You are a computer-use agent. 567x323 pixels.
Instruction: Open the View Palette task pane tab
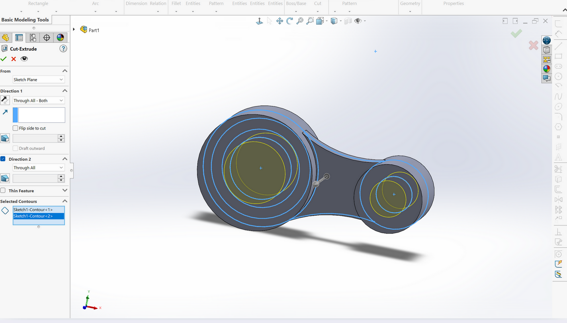point(546,59)
